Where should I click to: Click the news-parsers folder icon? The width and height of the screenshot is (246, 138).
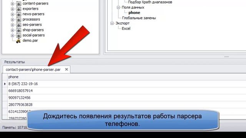pos(18,14)
